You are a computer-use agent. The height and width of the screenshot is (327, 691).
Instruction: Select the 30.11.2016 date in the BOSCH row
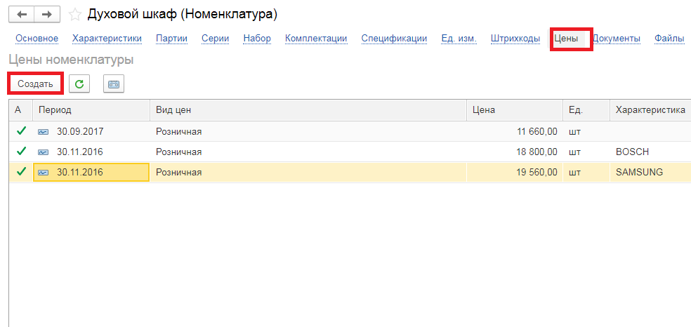(x=80, y=152)
